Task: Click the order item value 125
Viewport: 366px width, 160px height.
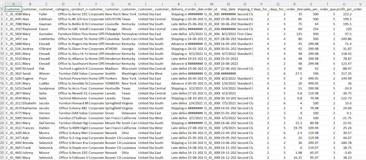Action: click(x=295, y=34)
